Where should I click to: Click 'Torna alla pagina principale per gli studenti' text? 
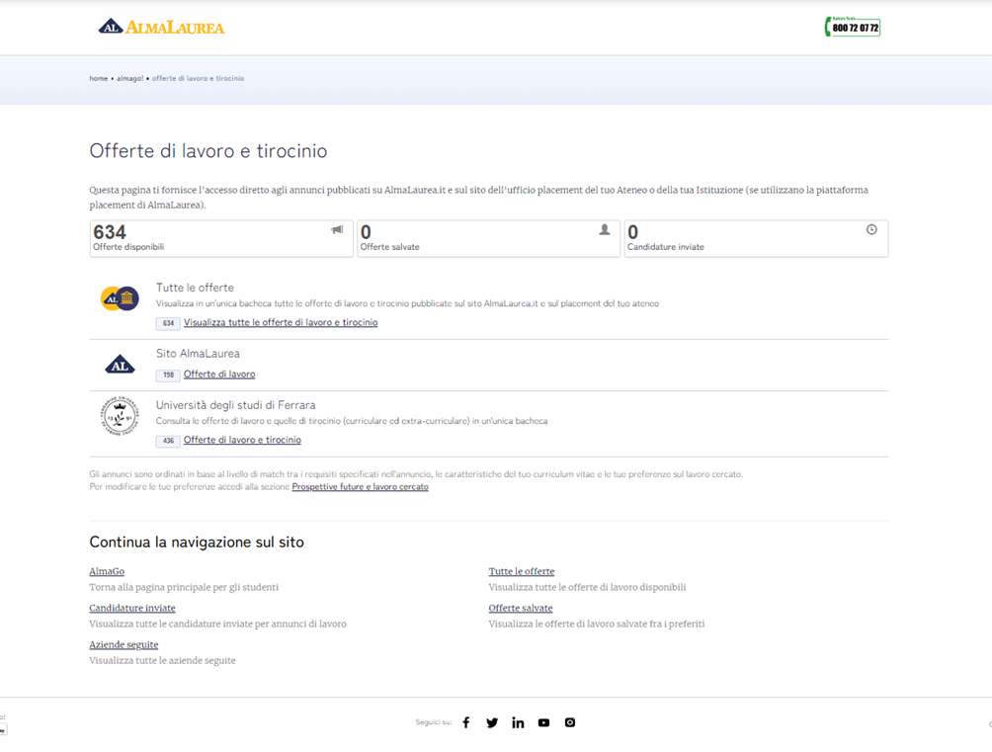[184, 587]
